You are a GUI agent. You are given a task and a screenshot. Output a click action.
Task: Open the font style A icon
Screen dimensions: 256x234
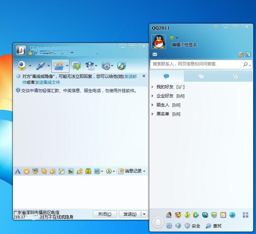click(18, 171)
